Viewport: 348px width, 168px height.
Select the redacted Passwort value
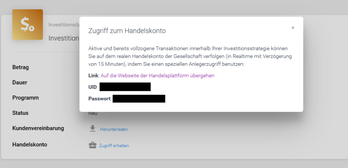point(139,99)
